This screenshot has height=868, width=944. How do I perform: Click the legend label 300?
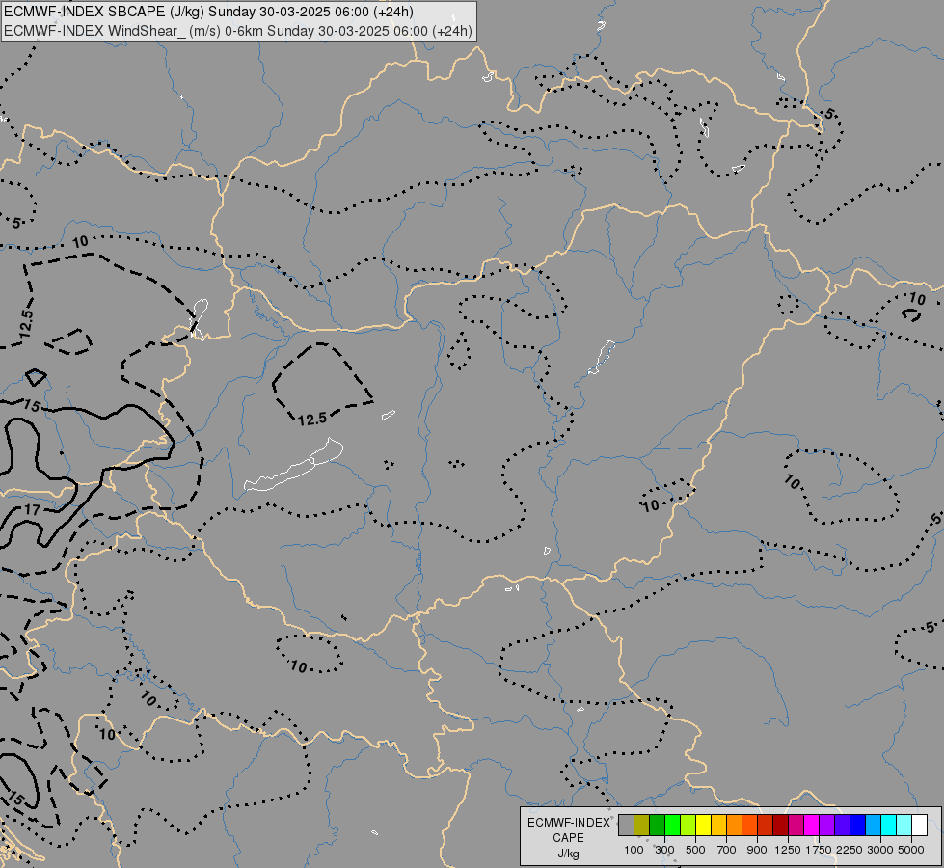coord(664,850)
